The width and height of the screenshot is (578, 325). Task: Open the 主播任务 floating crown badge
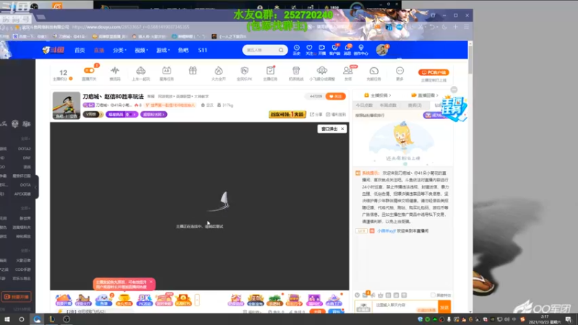454,108
